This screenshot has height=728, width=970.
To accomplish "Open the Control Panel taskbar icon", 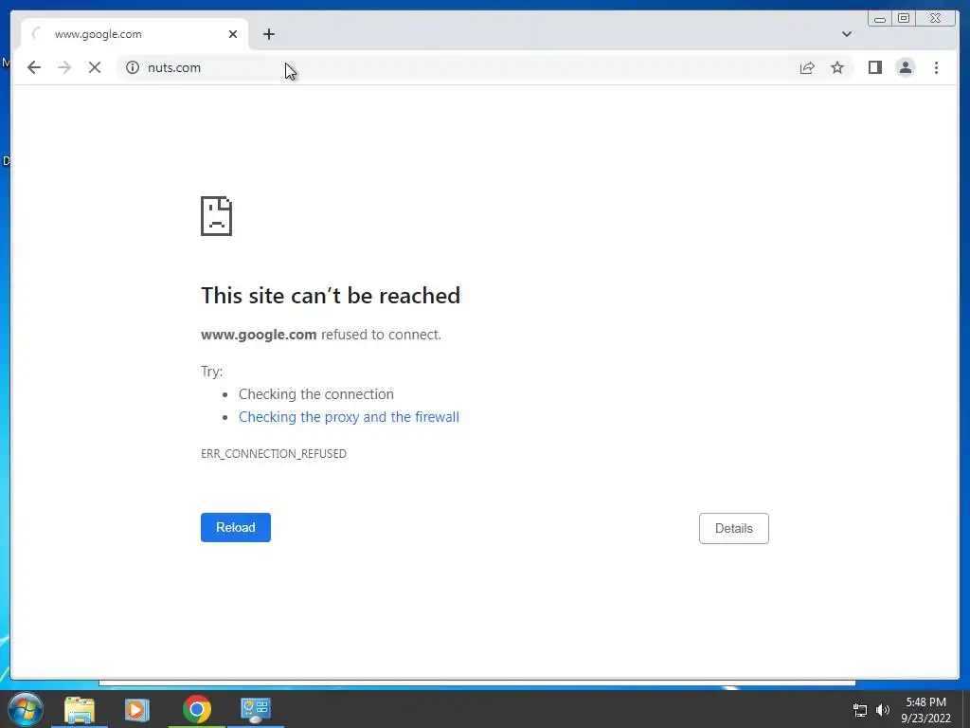I will point(256,710).
